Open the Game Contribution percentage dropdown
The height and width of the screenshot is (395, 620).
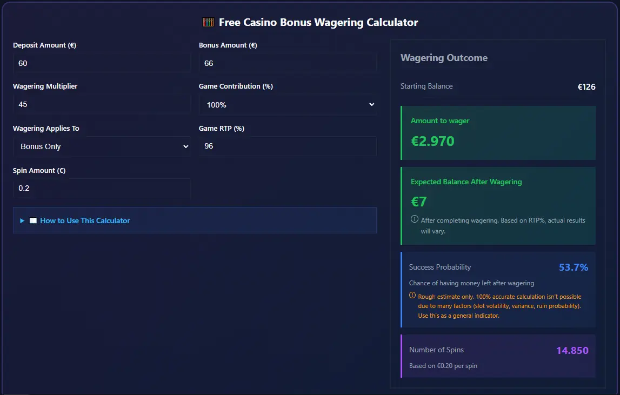[288, 104]
